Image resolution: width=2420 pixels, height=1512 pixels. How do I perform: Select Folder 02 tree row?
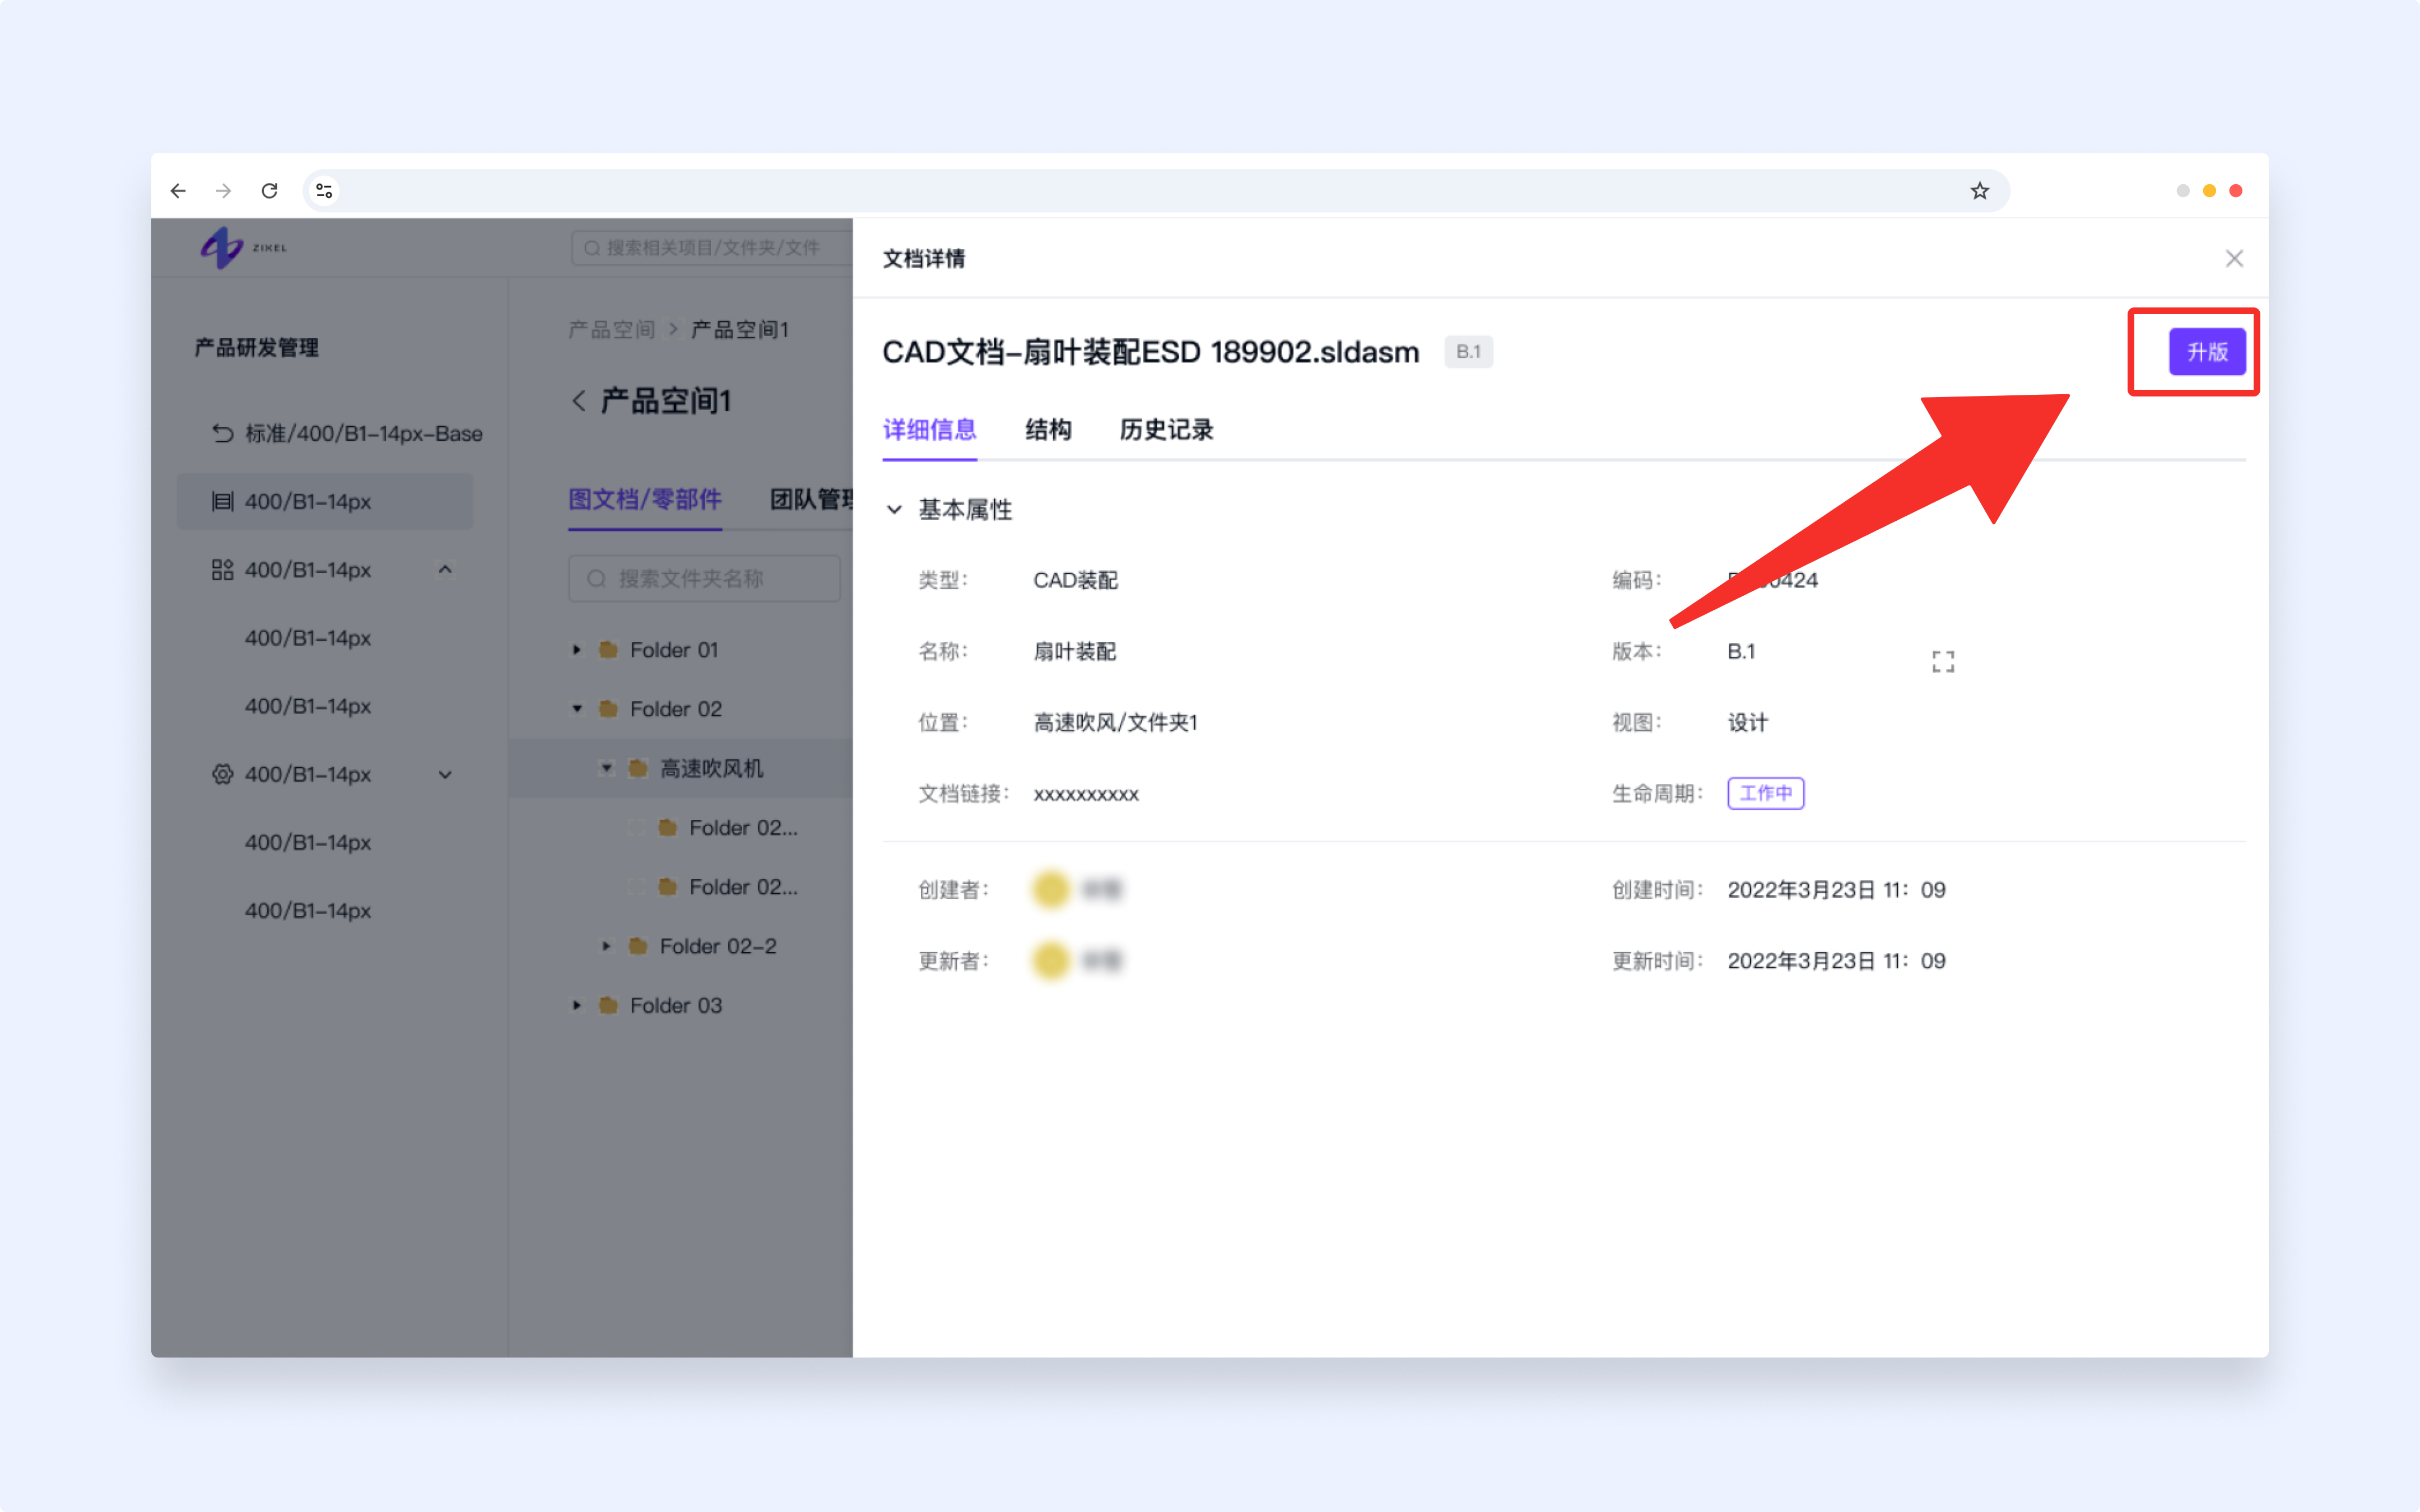point(675,709)
